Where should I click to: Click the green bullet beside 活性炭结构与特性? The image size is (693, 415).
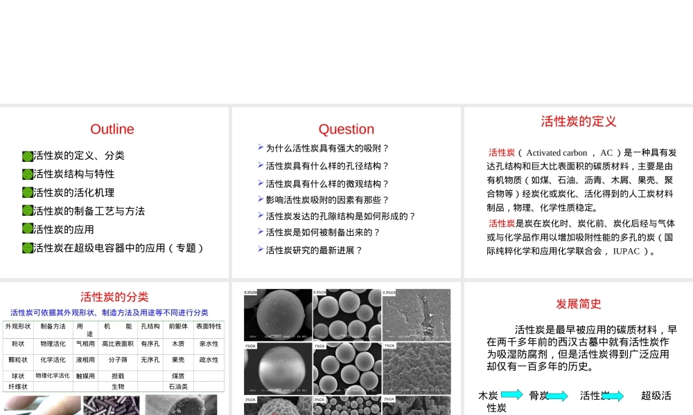click(x=28, y=174)
